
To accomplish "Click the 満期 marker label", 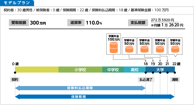I will 175,80.
